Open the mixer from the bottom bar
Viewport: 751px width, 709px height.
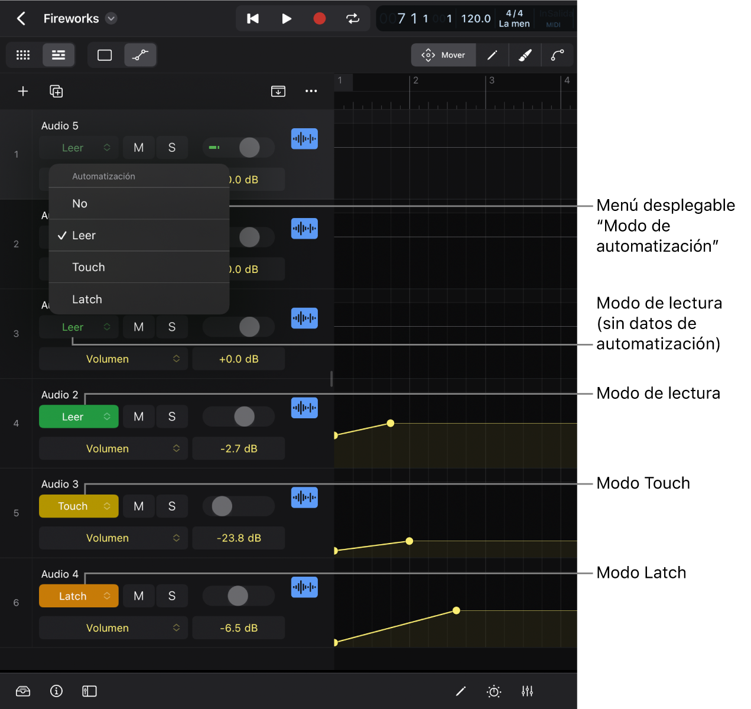(527, 691)
